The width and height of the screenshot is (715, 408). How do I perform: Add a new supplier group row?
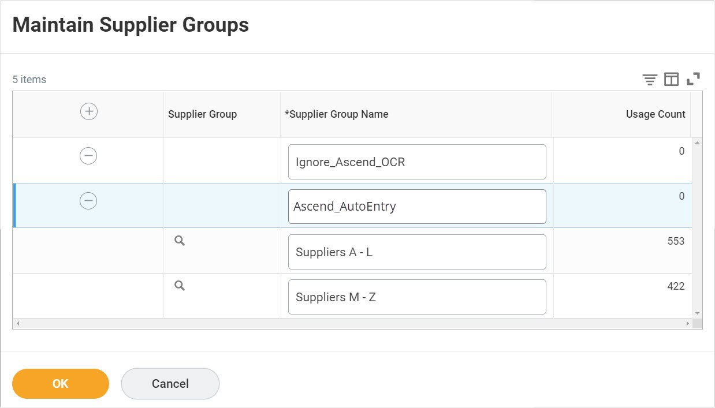tap(88, 111)
